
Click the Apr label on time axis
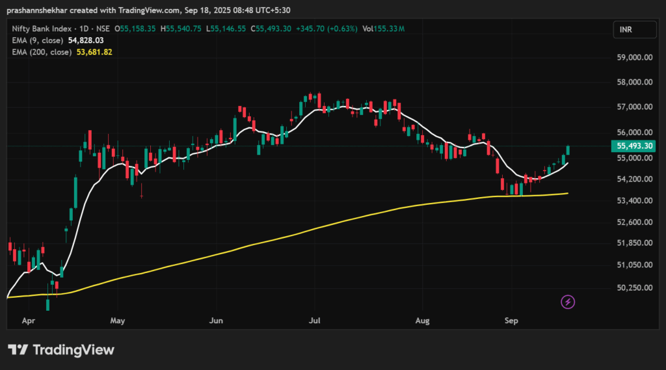pos(29,321)
